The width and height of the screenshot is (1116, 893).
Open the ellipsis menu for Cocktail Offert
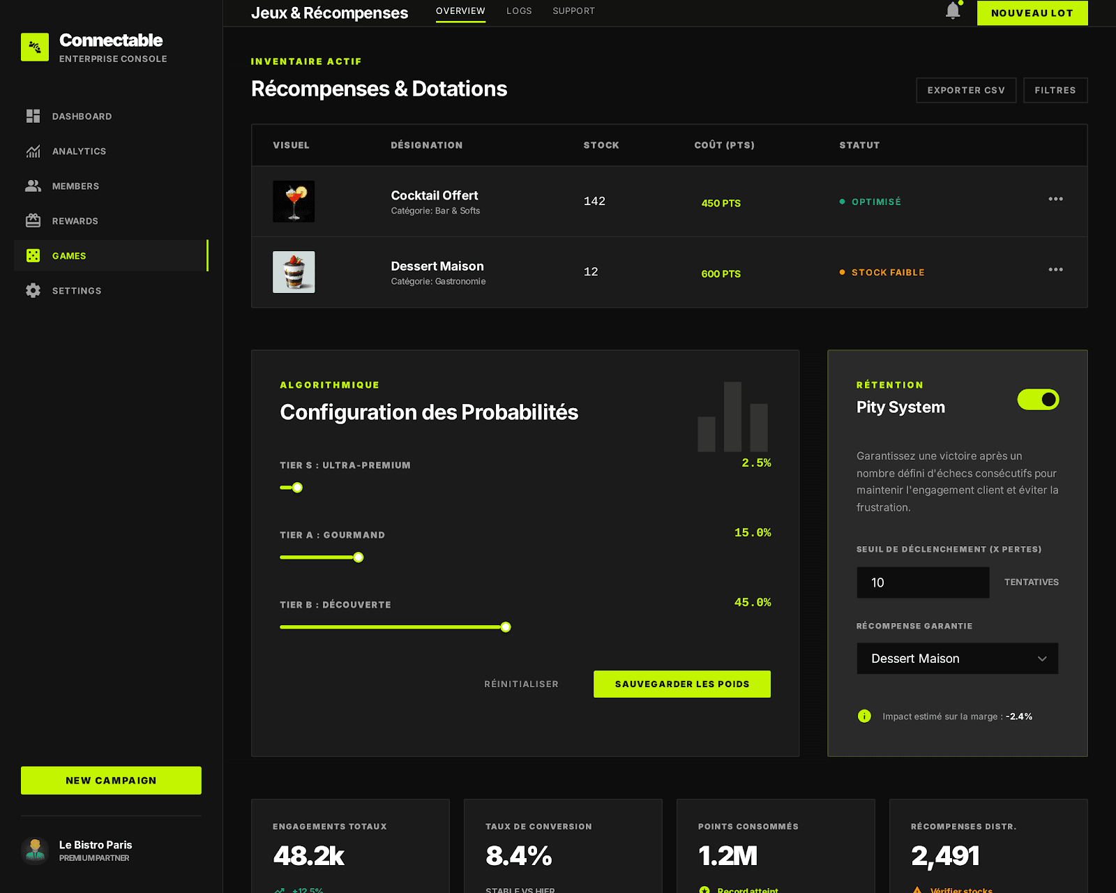(1055, 199)
